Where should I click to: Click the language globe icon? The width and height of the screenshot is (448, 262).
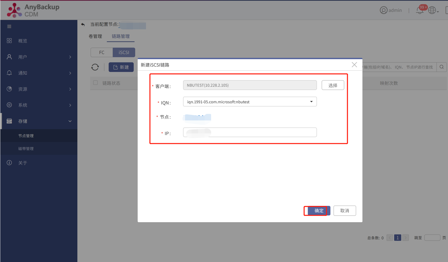[432, 10]
